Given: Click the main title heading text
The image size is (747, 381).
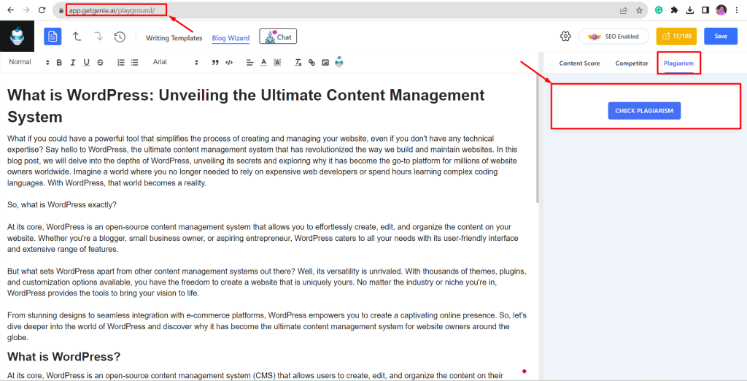Looking at the screenshot, I should 246,106.
